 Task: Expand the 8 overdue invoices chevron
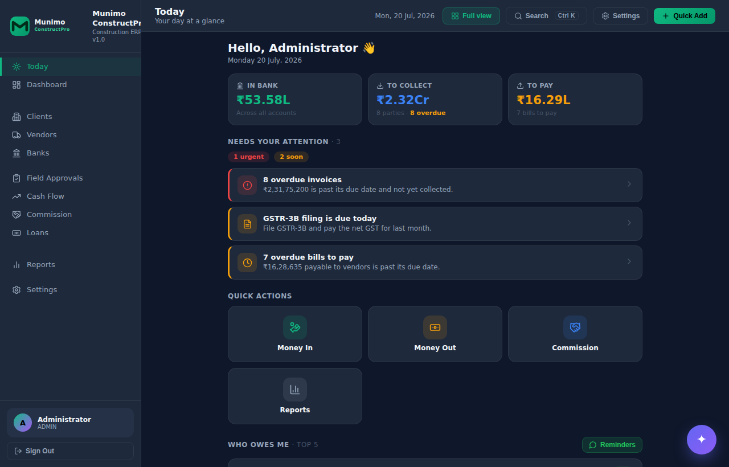pos(629,184)
